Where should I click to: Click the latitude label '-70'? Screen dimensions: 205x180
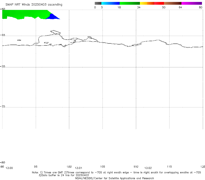point(2,66)
